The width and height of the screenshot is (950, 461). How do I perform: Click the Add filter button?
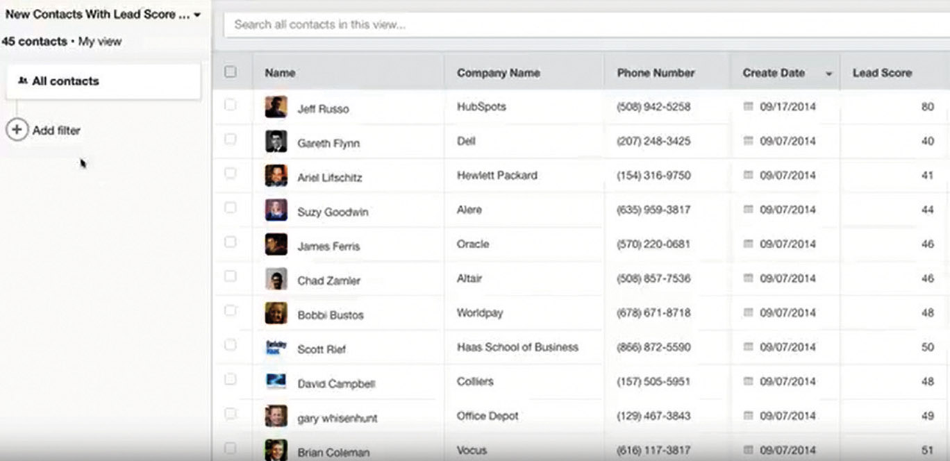click(43, 130)
